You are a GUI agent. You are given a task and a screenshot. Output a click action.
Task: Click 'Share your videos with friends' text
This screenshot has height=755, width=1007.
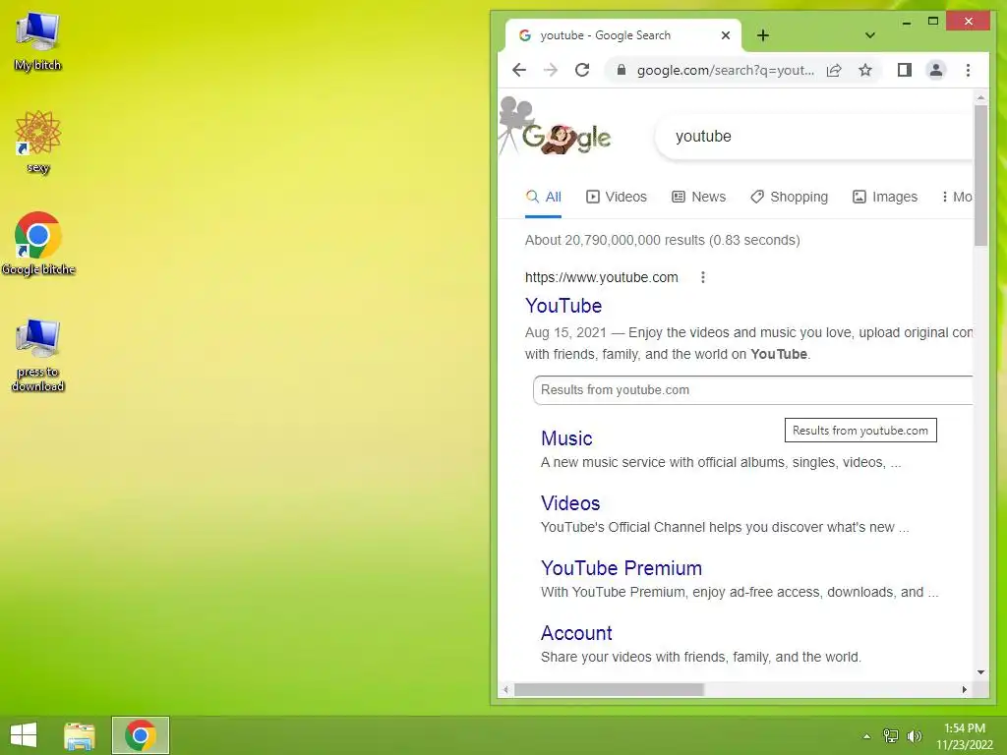pyautogui.click(x=700, y=657)
